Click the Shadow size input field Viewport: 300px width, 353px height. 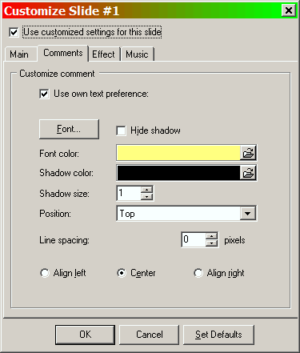(x=129, y=193)
